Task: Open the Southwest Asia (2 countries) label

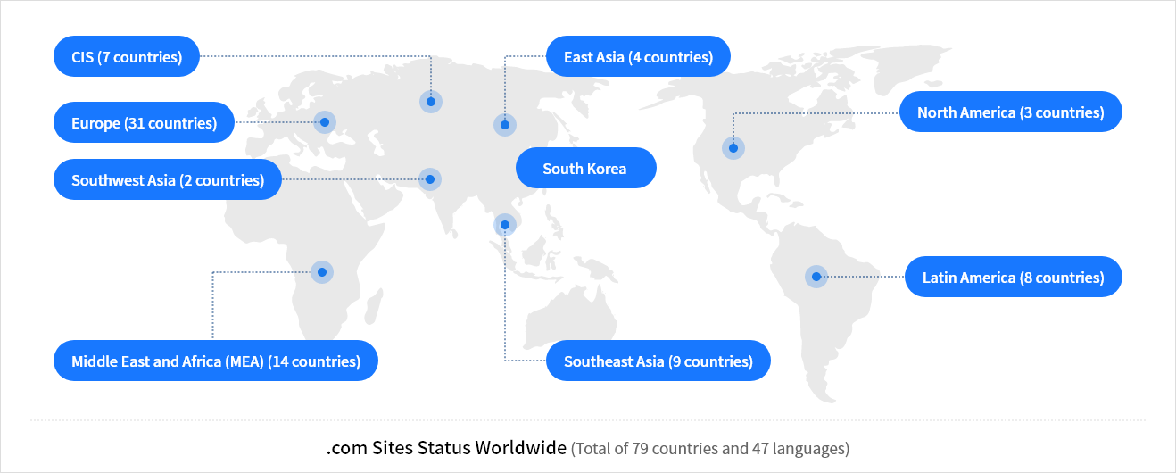Action: (x=168, y=179)
